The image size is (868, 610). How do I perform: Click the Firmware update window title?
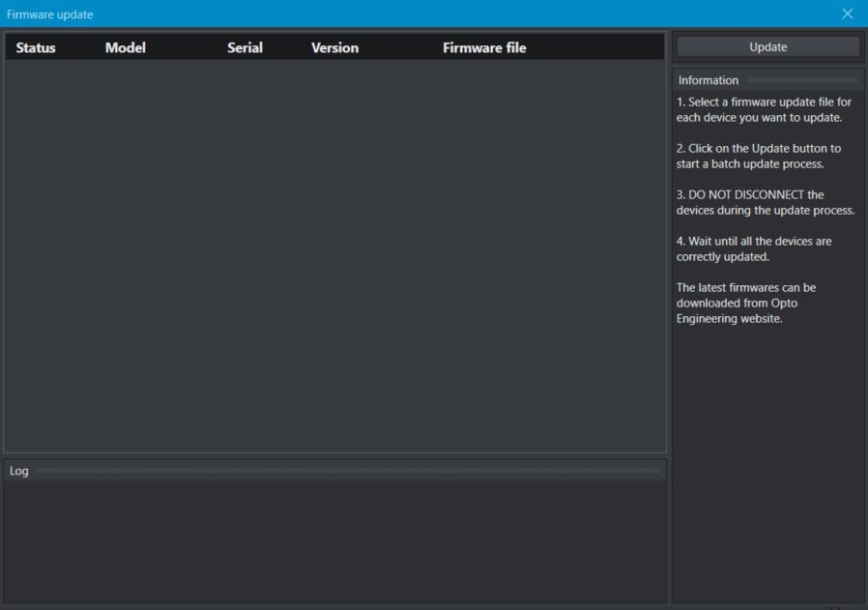[x=50, y=15]
